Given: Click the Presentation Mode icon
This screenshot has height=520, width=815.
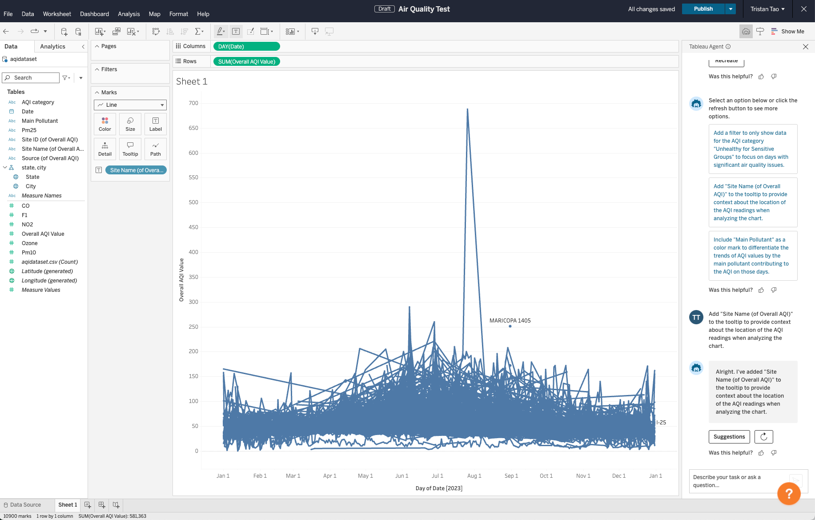Looking at the screenshot, I should pos(329,31).
